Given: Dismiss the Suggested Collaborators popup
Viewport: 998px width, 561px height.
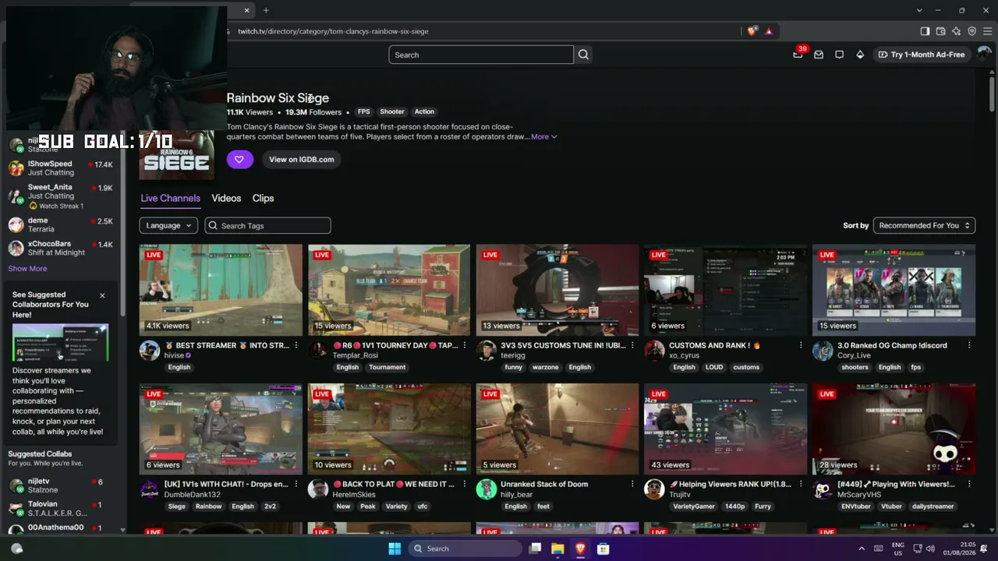Looking at the screenshot, I should (102, 296).
